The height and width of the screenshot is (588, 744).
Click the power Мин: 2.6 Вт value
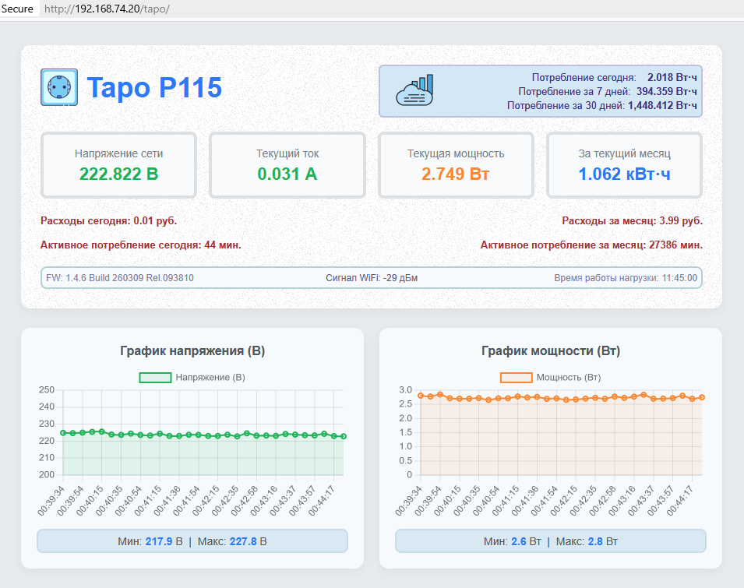[513, 541]
